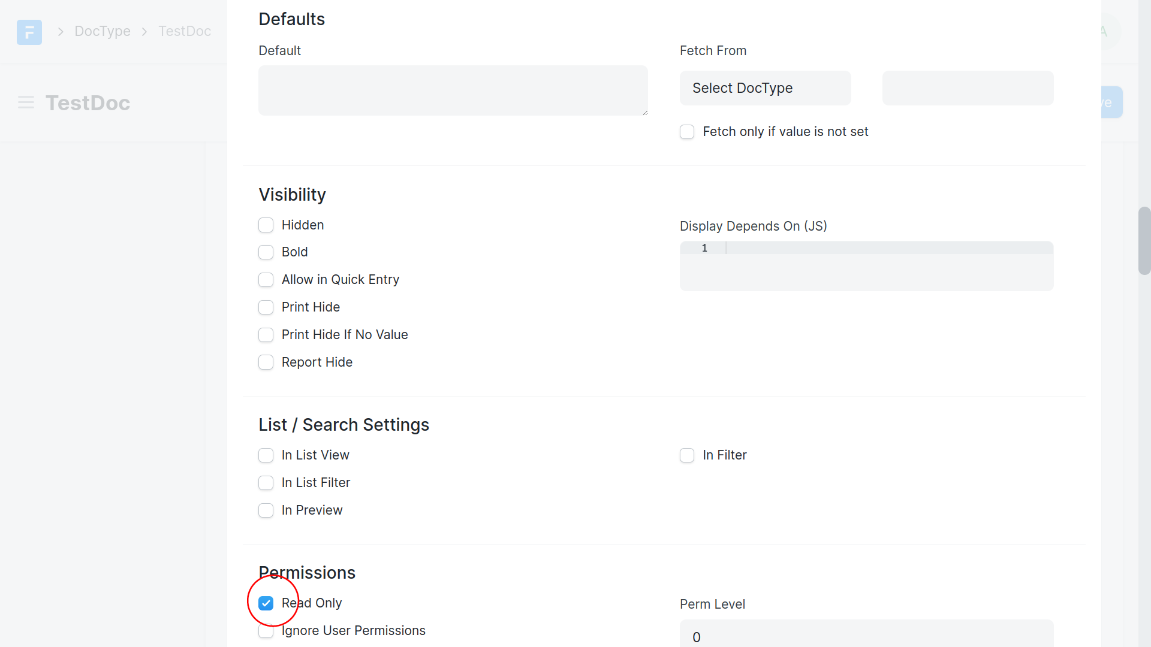This screenshot has height=647, width=1151.
Task: Check Allow in Quick Entry
Action: click(266, 280)
